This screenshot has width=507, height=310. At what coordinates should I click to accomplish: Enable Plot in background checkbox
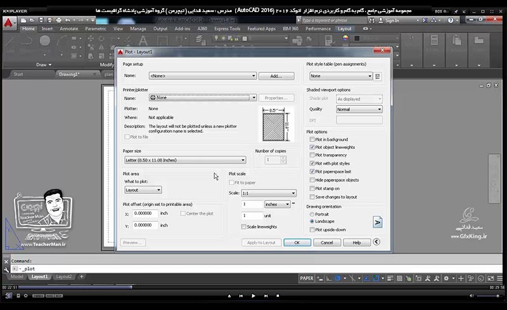point(312,139)
